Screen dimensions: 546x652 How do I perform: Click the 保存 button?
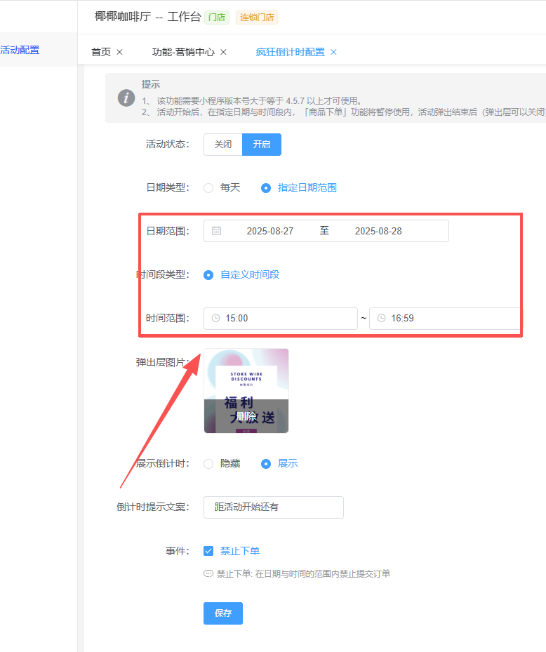click(x=223, y=613)
